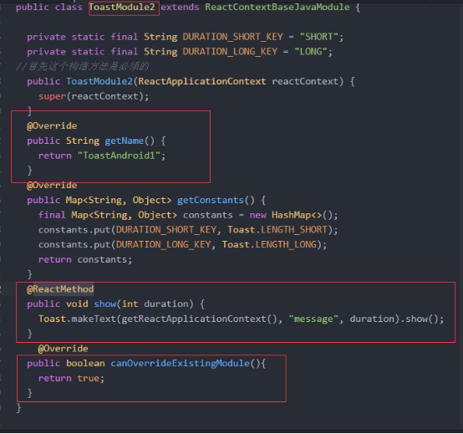Screen dimensions: 463x434
Task: Click the return true; statement
Action: [x=71, y=378]
